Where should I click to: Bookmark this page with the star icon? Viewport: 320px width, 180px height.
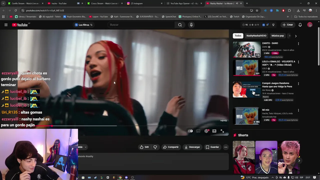[257, 10]
